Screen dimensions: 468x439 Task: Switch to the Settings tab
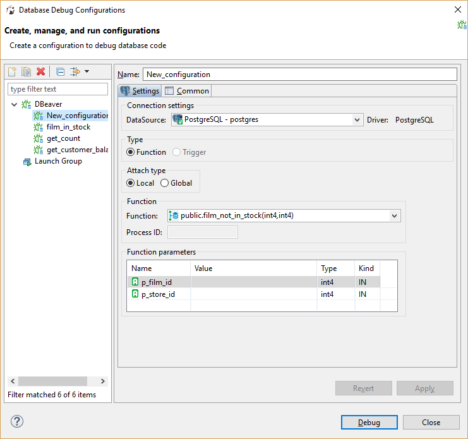[140, 91]
